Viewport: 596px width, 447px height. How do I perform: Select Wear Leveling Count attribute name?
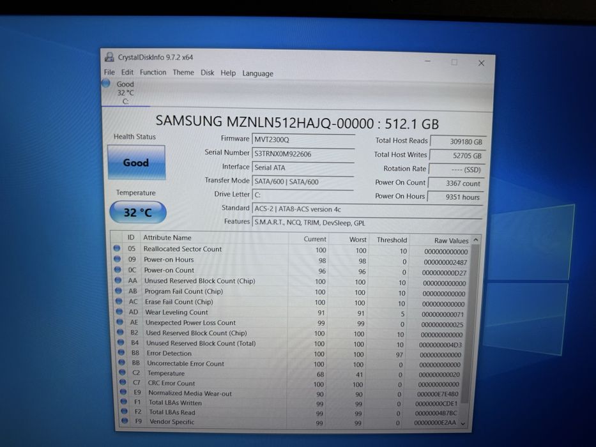coord(176,312)
